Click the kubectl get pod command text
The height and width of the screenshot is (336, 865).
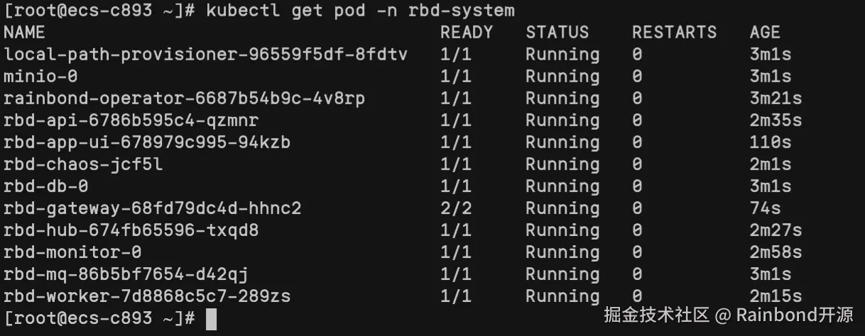pyautogui.click(x=360, y=11)
